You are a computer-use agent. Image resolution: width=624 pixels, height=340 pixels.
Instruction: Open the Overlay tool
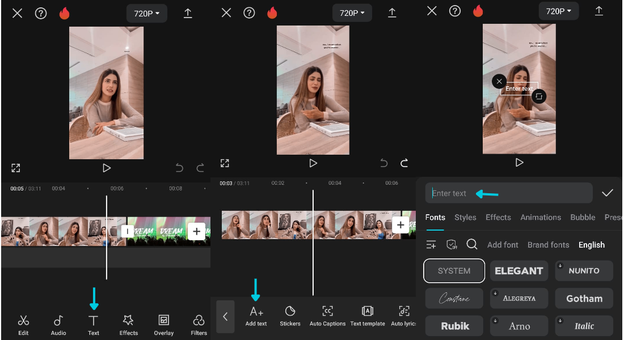click(x=164, y=325)
